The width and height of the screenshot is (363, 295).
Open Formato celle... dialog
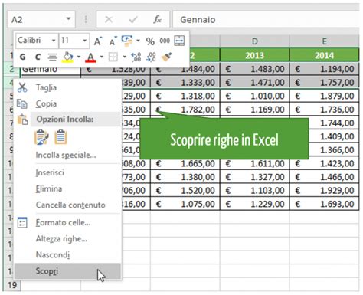pos(67,223)
